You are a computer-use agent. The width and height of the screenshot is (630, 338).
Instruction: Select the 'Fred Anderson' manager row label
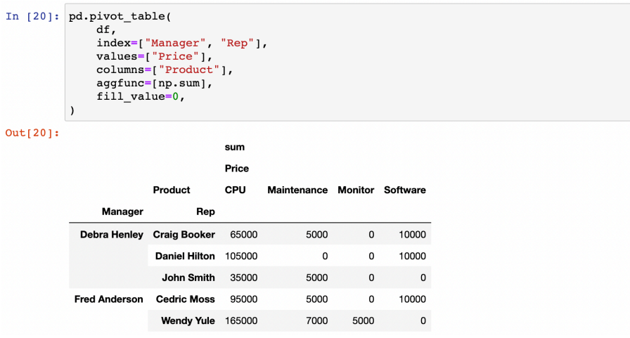pyautogui.click(x=109, y=299)
